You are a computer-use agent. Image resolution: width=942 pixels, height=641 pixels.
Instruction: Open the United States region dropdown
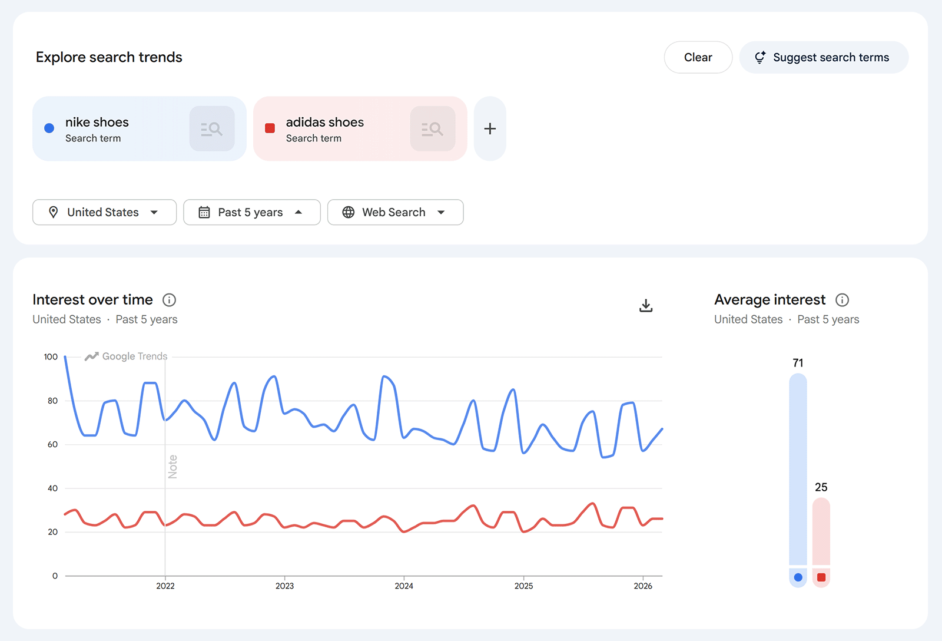(x=104, y=212)
